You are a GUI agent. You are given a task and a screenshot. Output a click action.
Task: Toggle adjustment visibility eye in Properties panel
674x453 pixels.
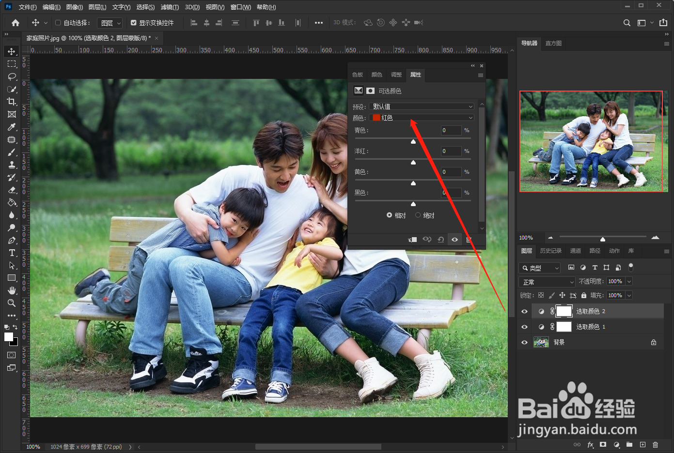pyautogui.click(x=455, y=240)
